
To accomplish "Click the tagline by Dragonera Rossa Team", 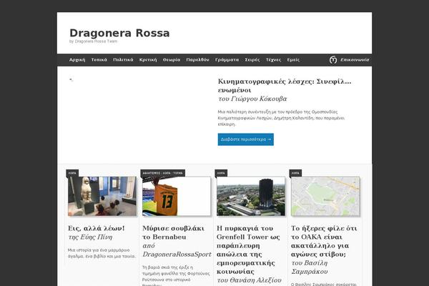I will click(x=93, y=41).
